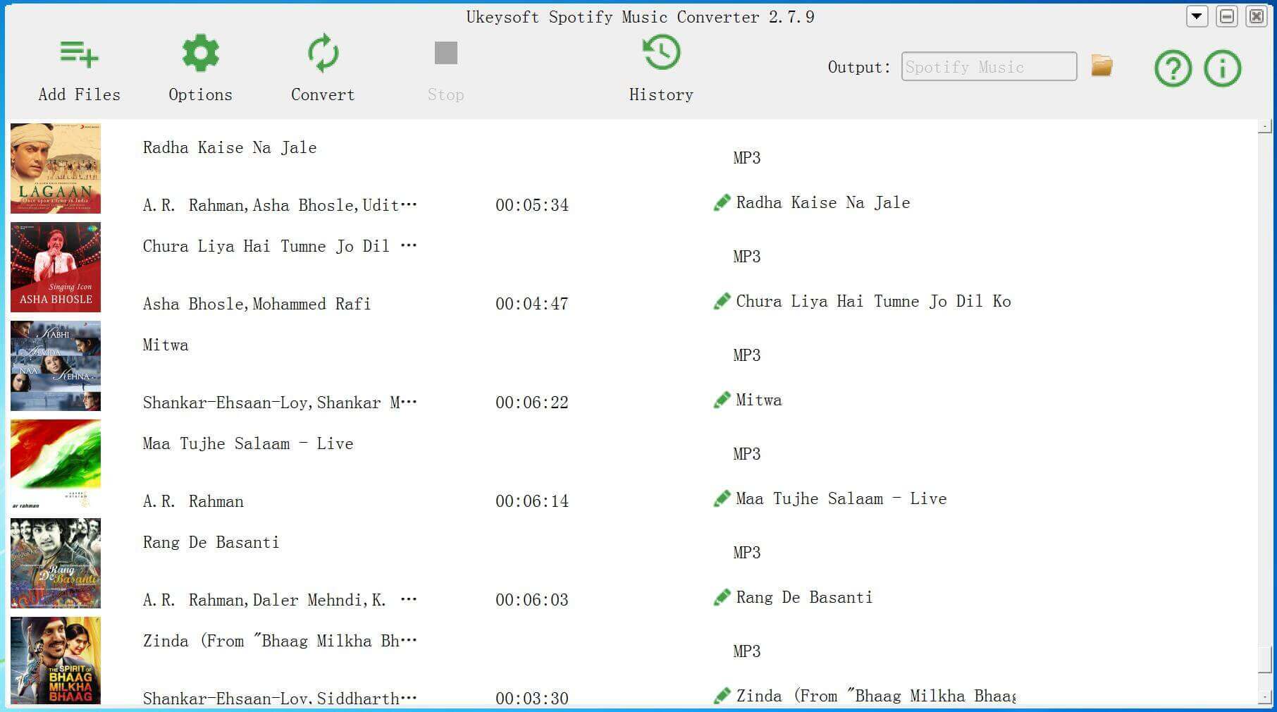The image size is (1277, 712).
Task: Click into the Output path field
Action: [989, 66]
